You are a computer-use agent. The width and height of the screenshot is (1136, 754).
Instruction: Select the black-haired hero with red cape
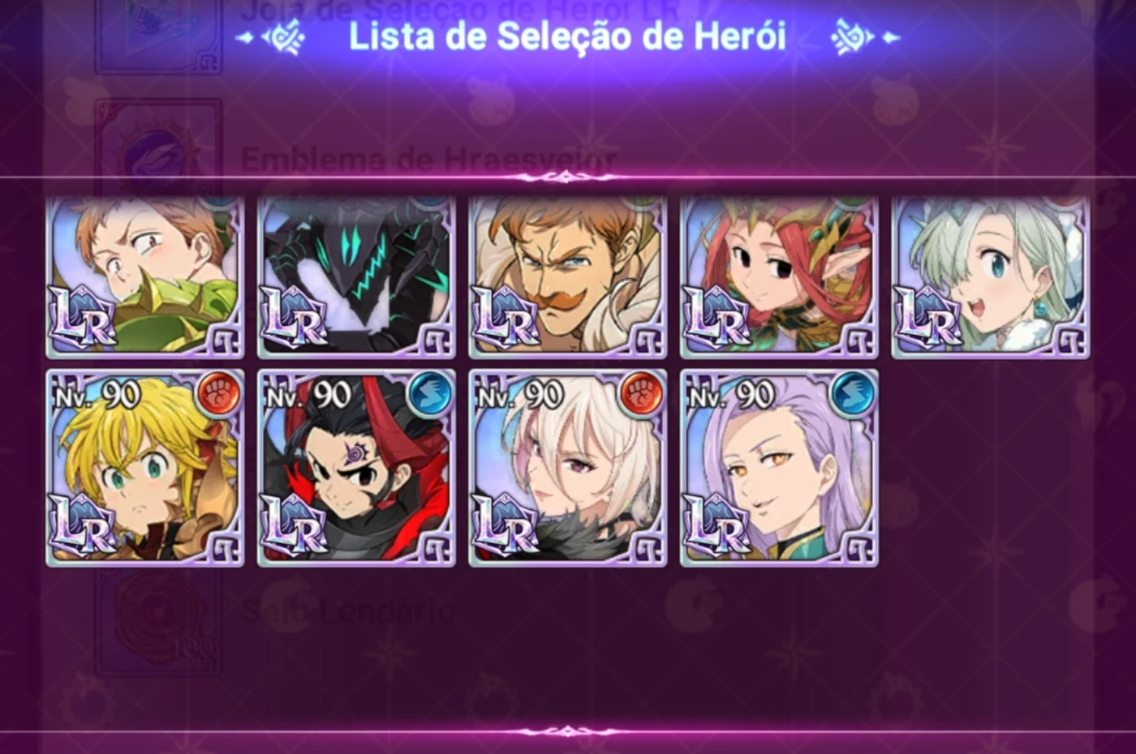356,468
